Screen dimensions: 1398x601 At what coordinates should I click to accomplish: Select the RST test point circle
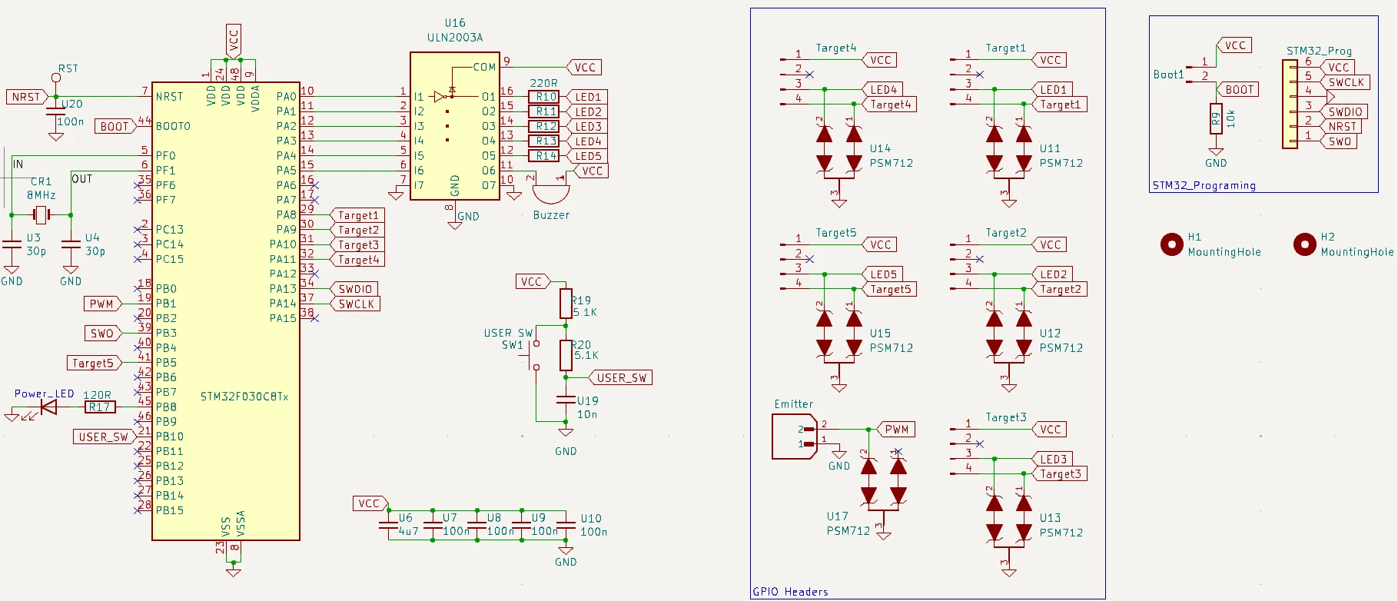(x=56, y=78)
